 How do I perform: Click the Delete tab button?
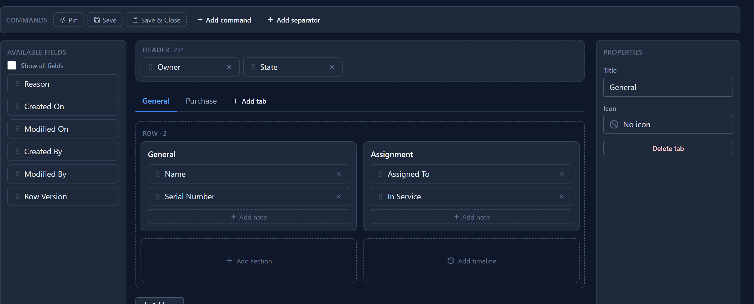click(668, 148)
